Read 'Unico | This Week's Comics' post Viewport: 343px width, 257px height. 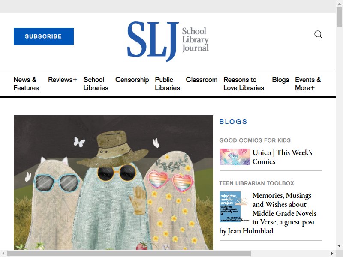pos(282,157)
